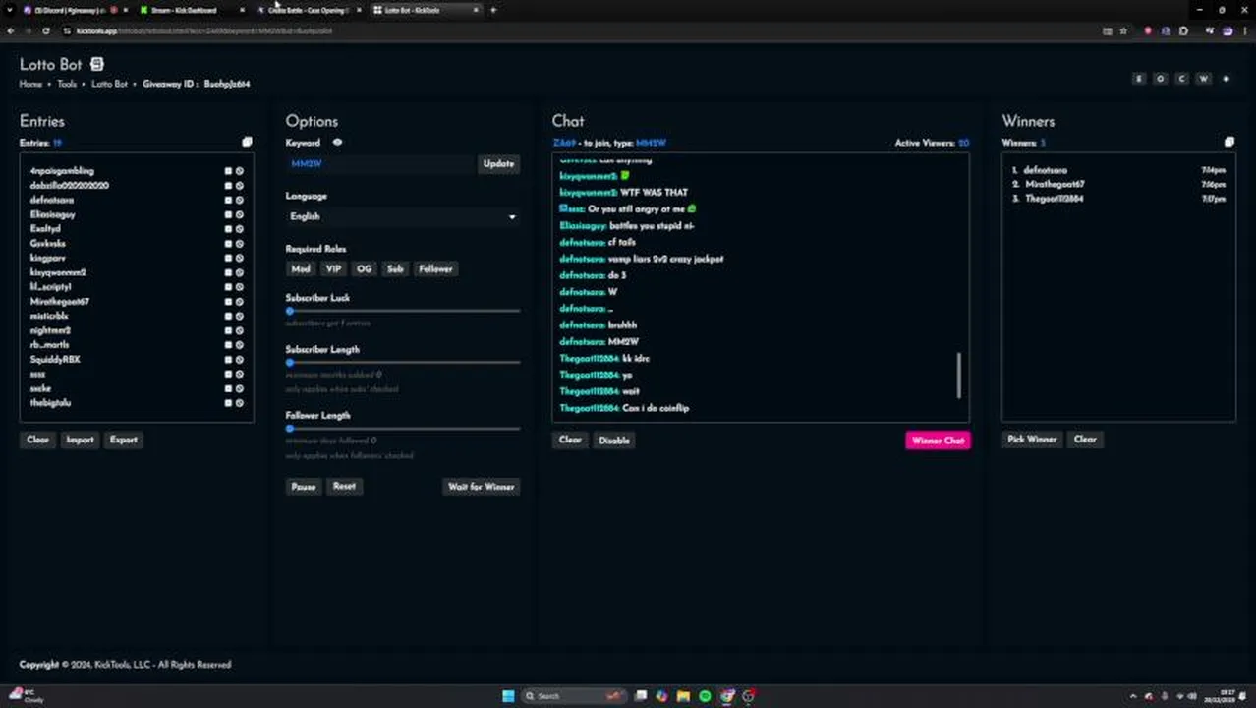Toggle keyword visibility eye icon

coord(337,143)
